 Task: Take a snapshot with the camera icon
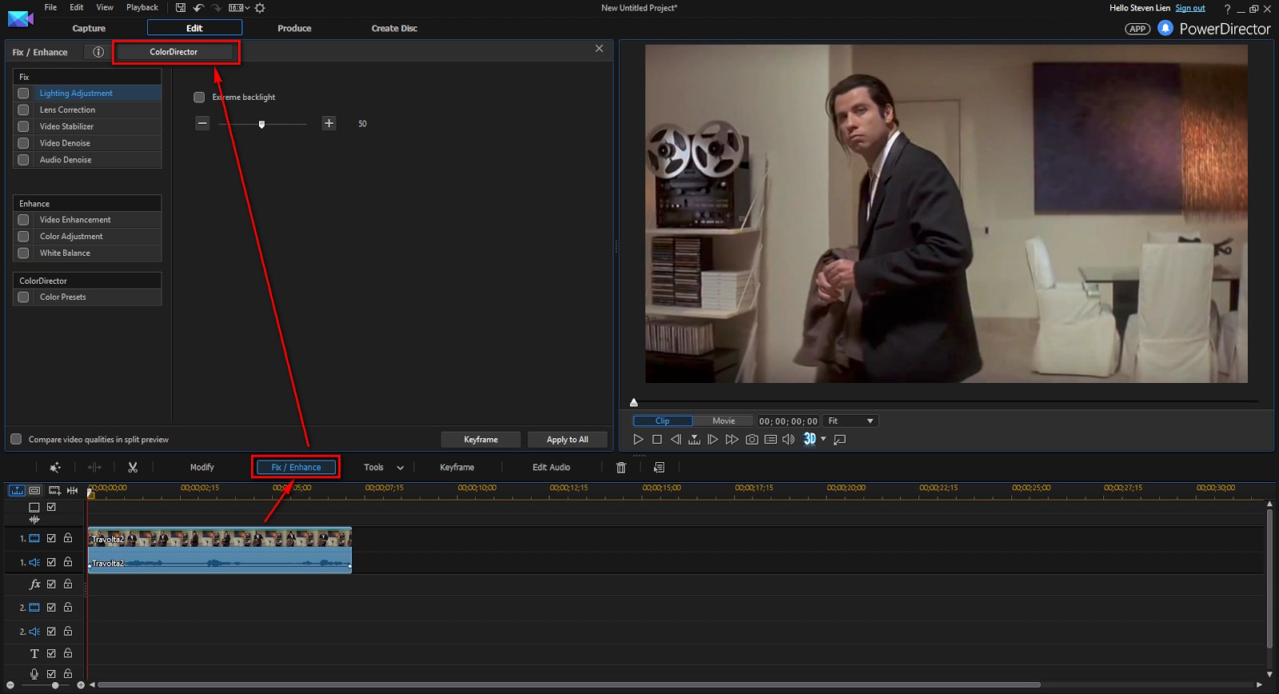[751, 440]
